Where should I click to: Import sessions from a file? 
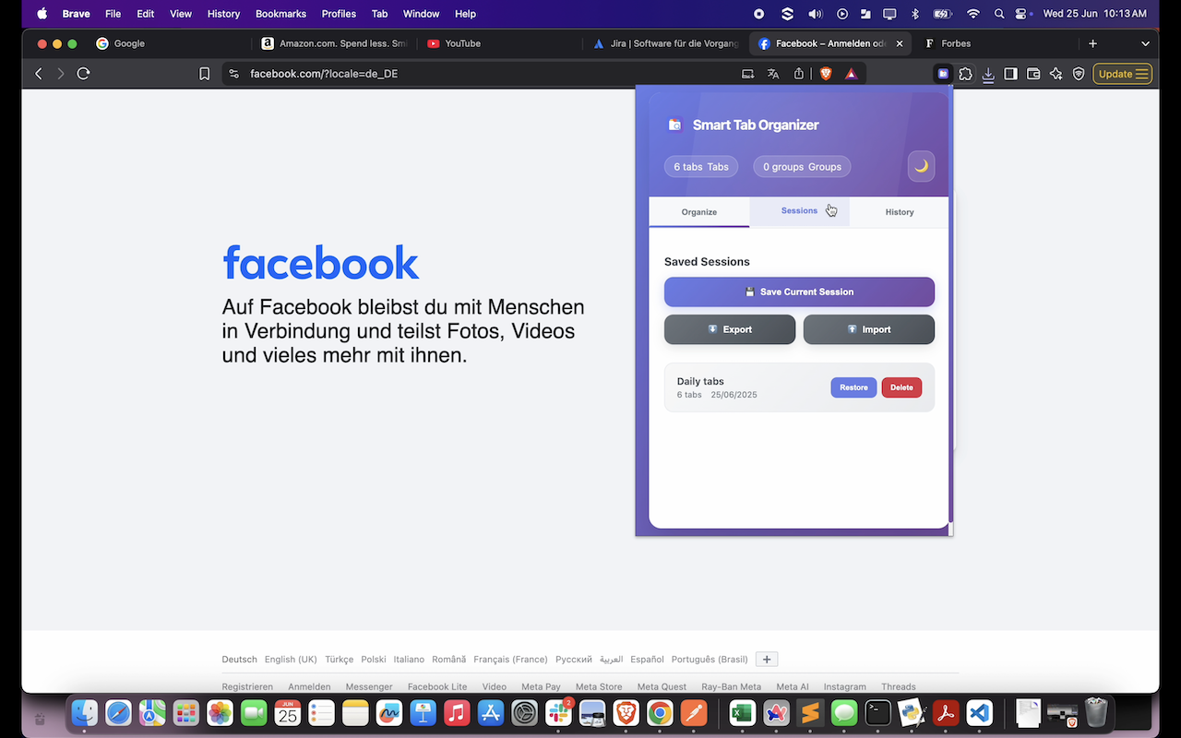coord(869,329)
